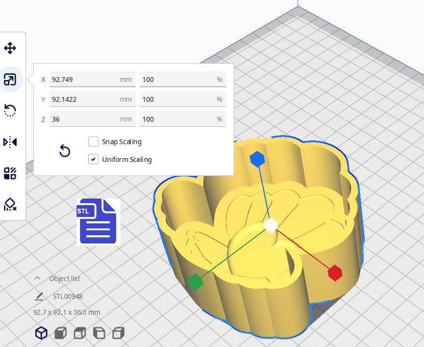The width and height of the screenshot is (424, 347).
Task: Switch to the left side view cube
Action: 99,333
